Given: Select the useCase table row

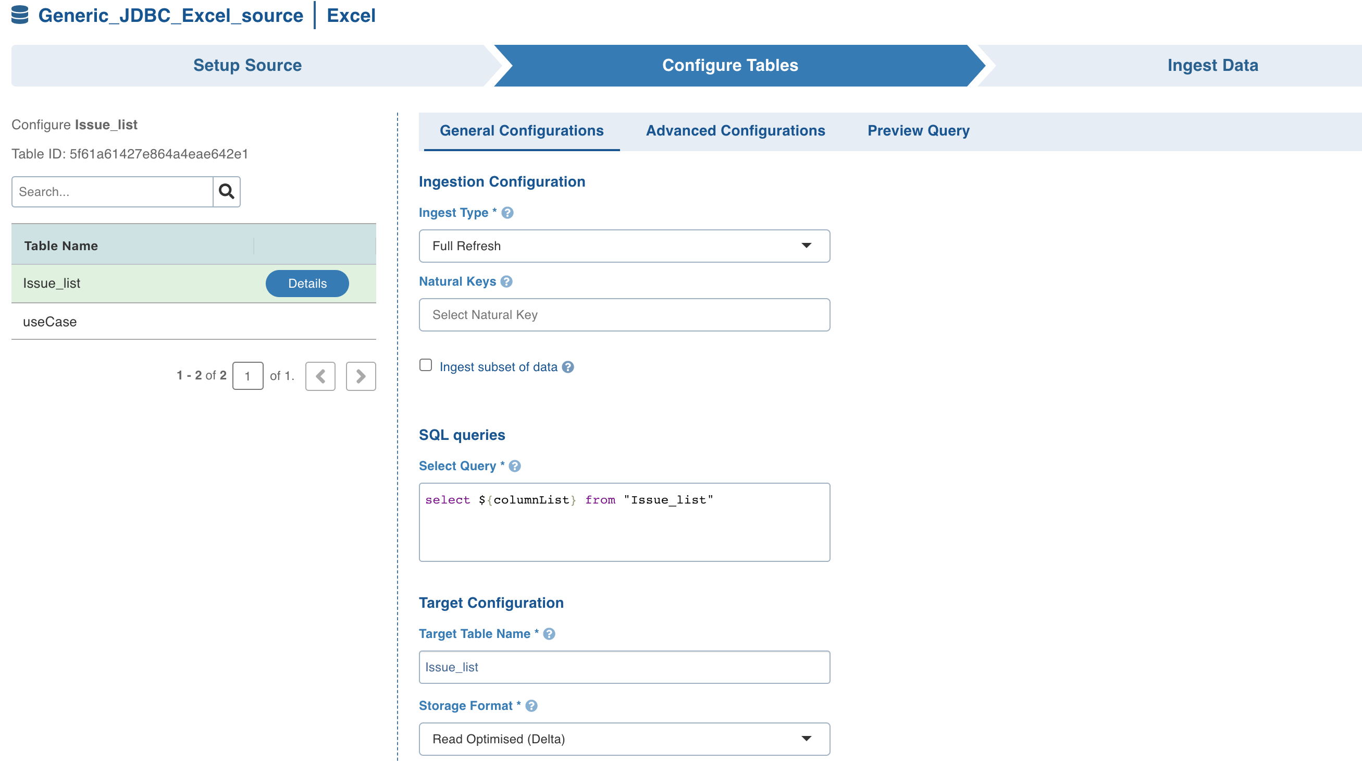Looking at the screenshot, I should (50, 322).
